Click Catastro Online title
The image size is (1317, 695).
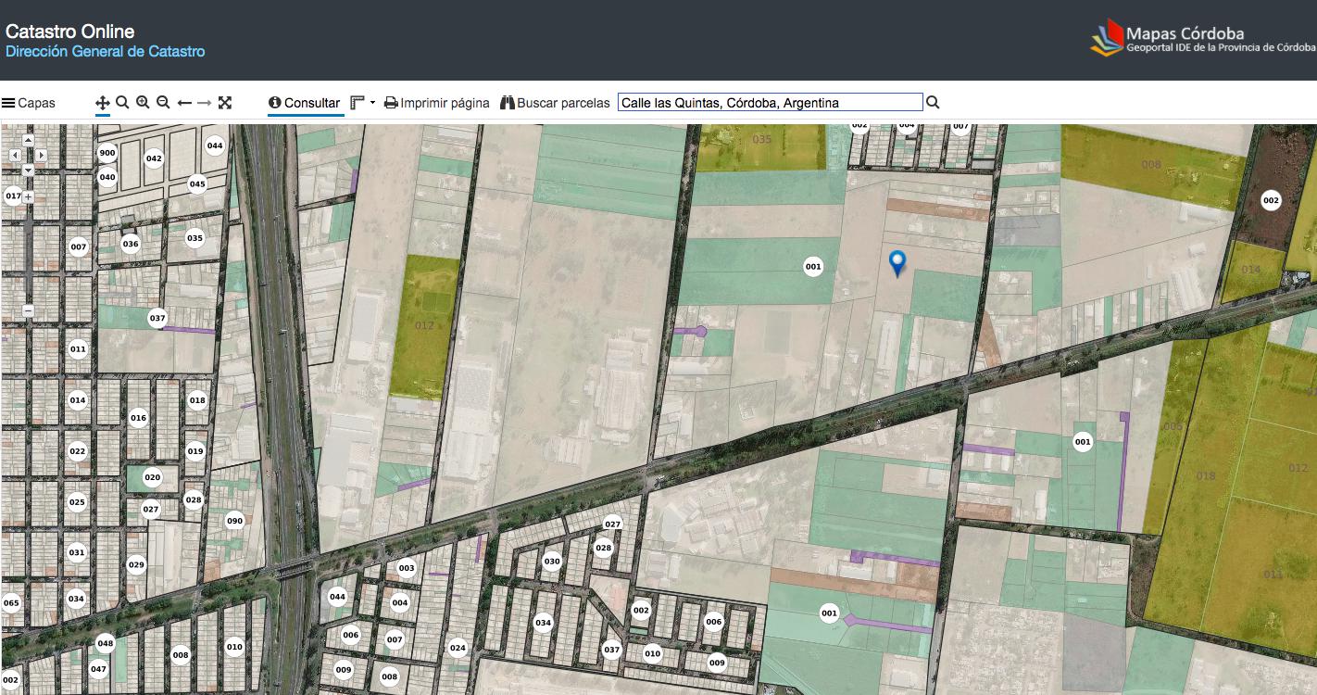70,32
